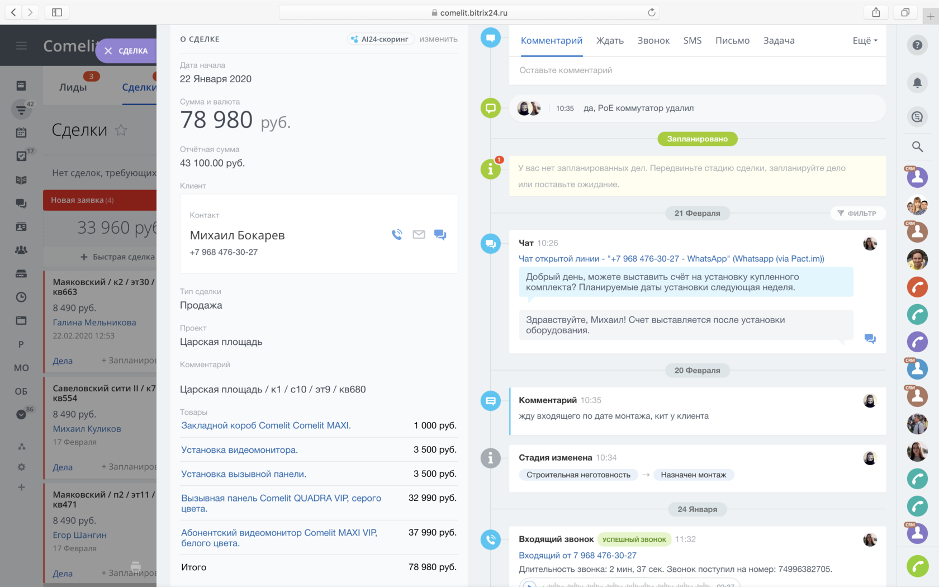Open contact Галина Мельникова in deal card
This screenshot has width=939, height=587.
[94, 323]
